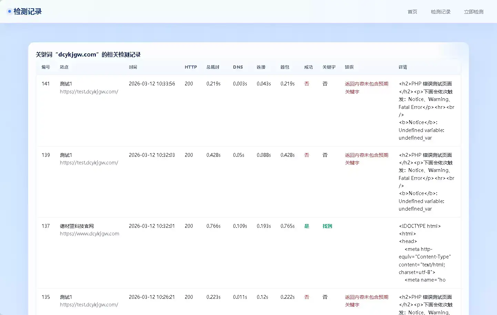Image resolution: width=497 pixels, height=315 pixels.
Task: Click the green 找到 keyword status
Action: 327,226
